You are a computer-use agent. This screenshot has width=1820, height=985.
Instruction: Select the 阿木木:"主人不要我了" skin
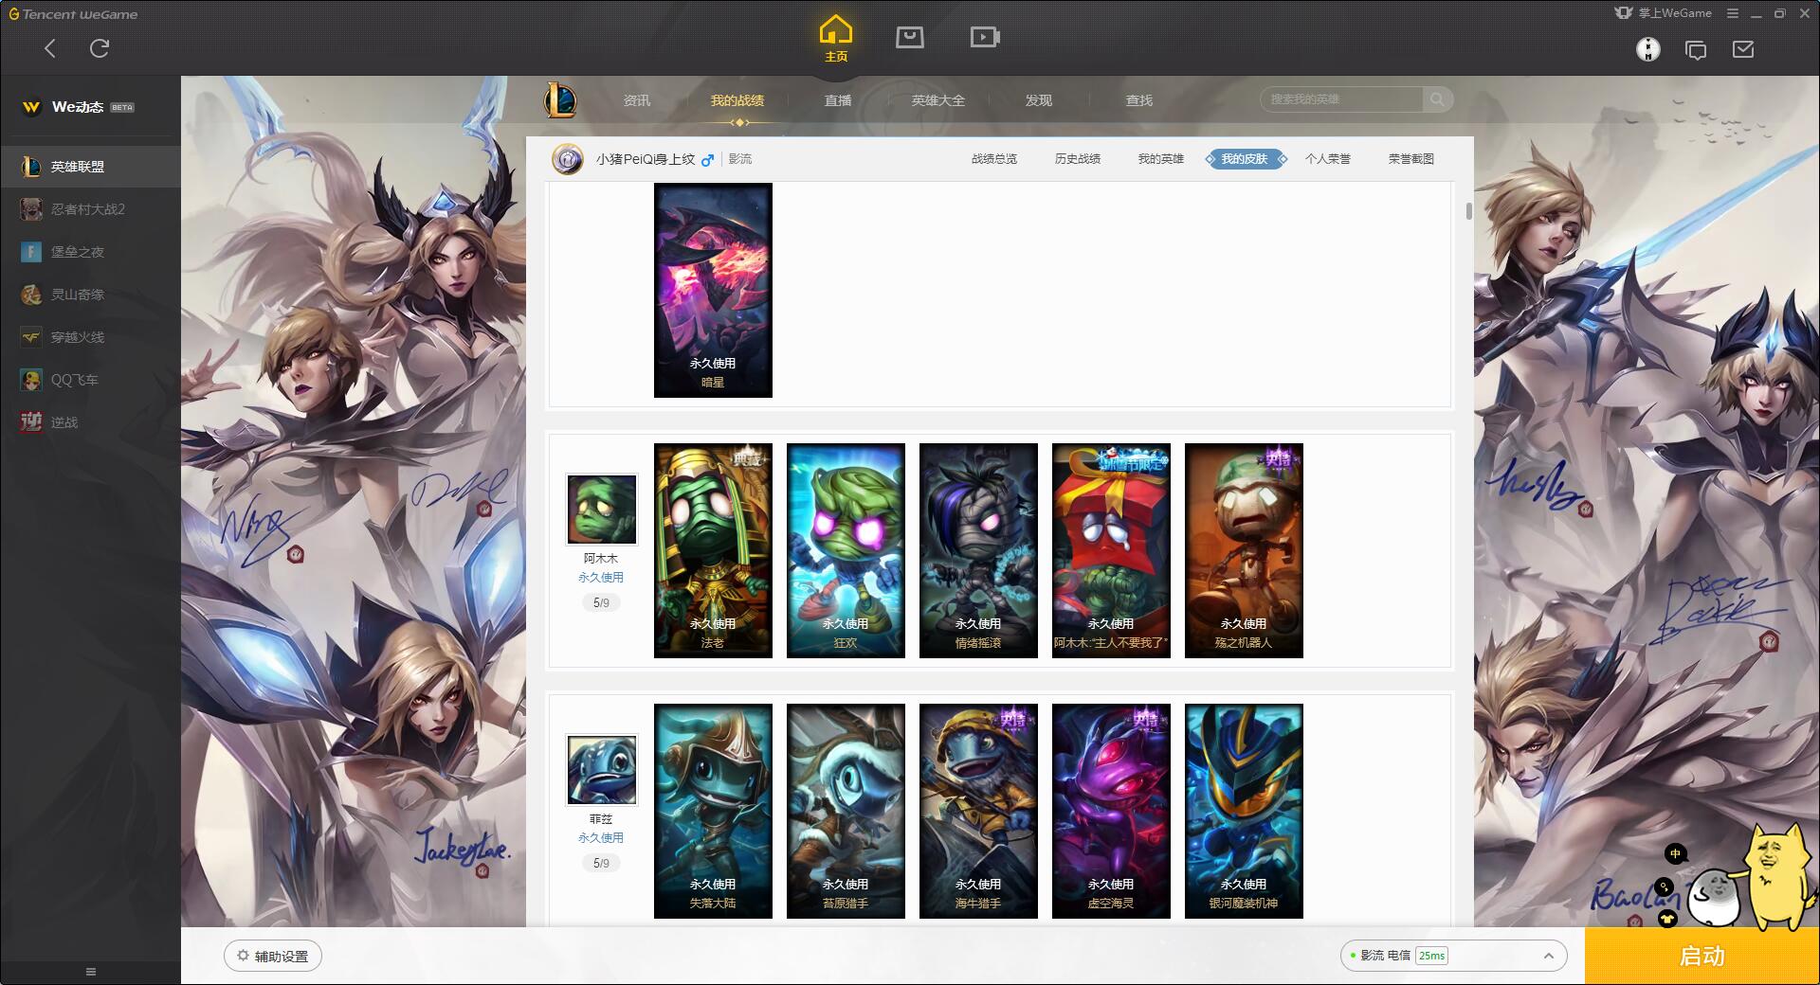point(1111,550)
